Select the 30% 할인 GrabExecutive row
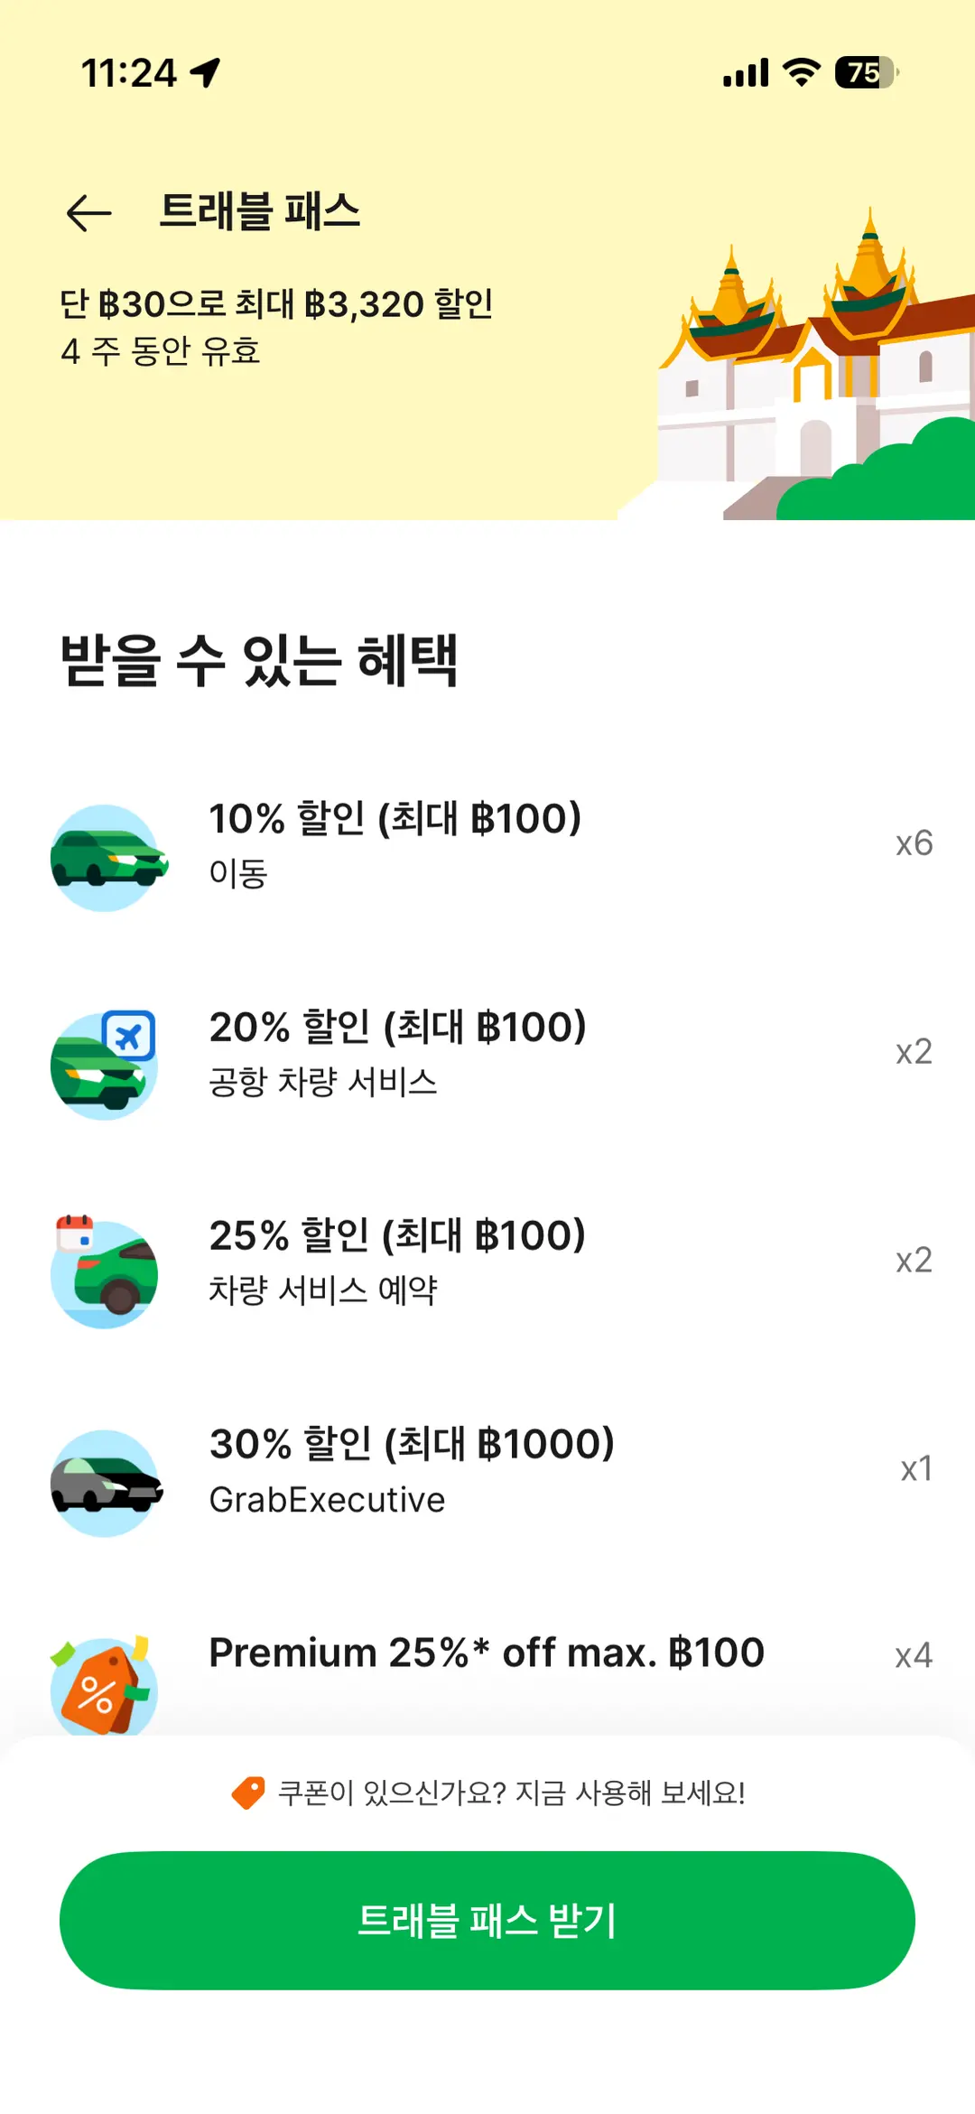The height and width of the screenshot is (2114, 975). (487, 1470)
